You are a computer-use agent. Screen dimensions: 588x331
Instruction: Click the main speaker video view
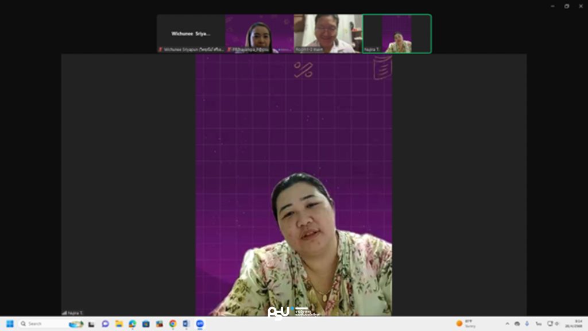[x=294, y=184]
